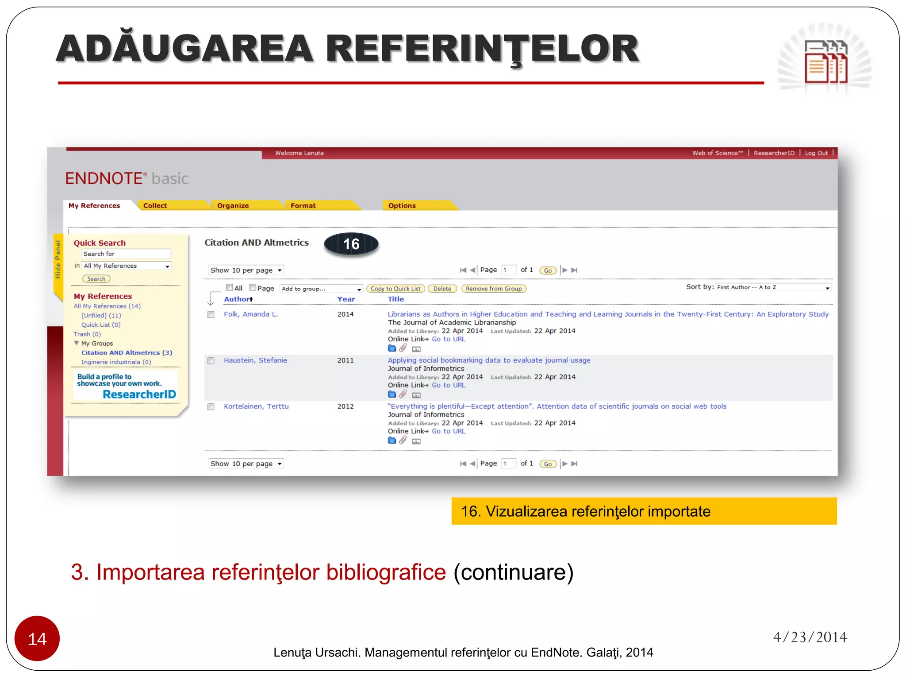Open the Citation AND Altmetrics (3) group
Image resolution: width=906 pixels, height=680 pixels.
(127, 352)
